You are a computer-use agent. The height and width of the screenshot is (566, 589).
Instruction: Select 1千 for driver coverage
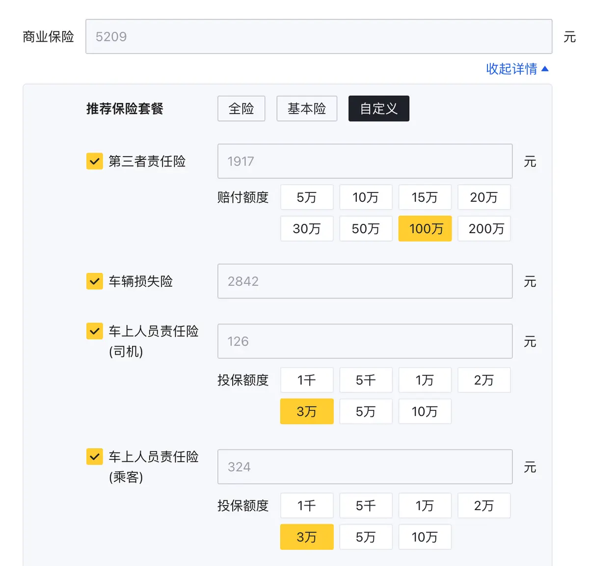pyautogui.click(x=307, y=380)
